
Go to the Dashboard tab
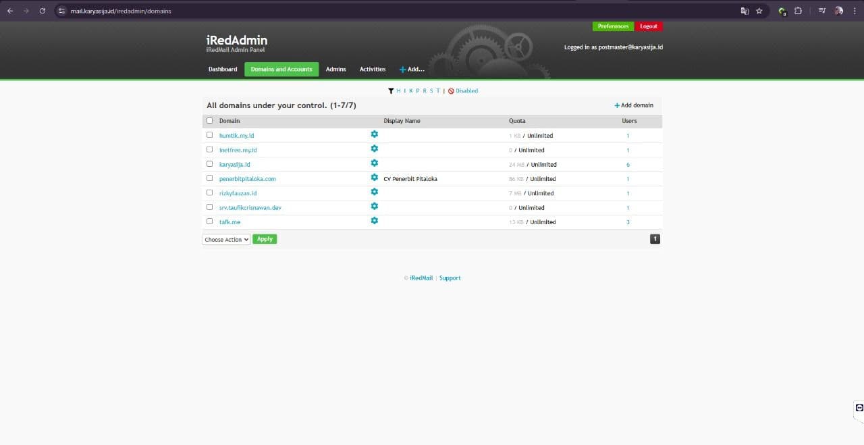pyautogui.click(x=223, y=70)
